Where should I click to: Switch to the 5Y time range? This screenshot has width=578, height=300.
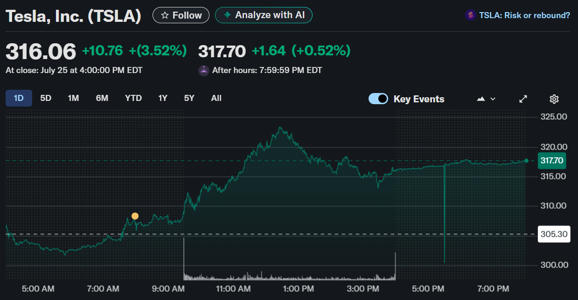189,98
